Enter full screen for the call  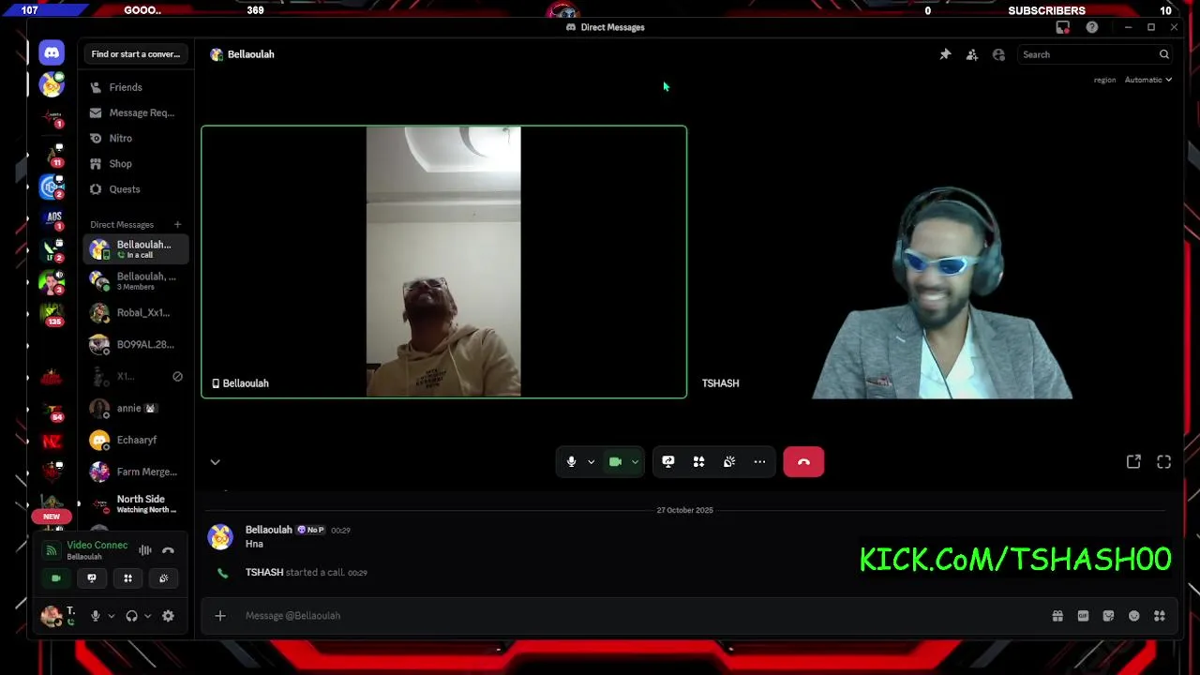click(1163, 461)
